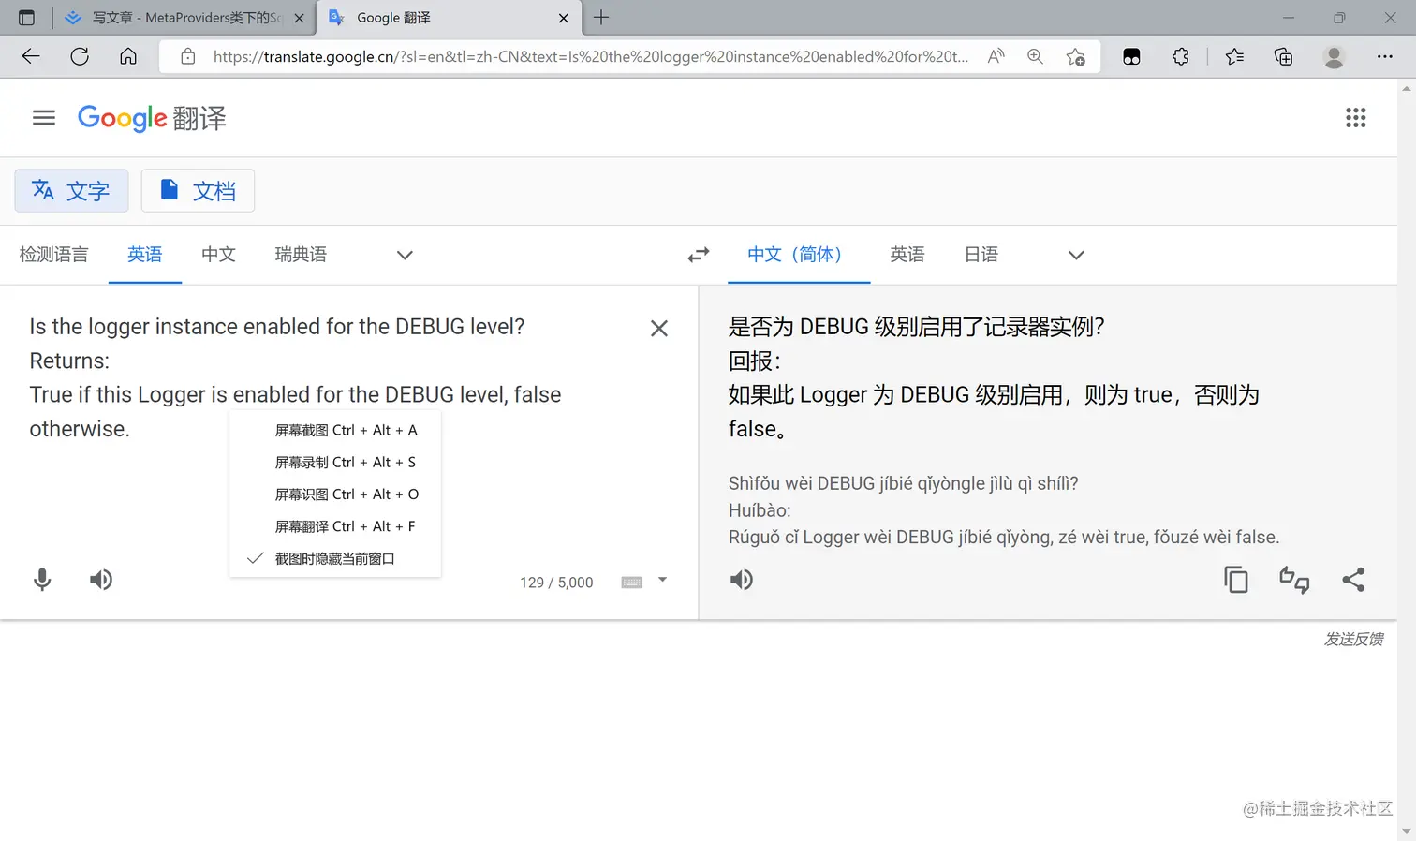Viewport: 1416px width, 841px height.
Task: Open the browser profile menu
Action: point(1334,56)
